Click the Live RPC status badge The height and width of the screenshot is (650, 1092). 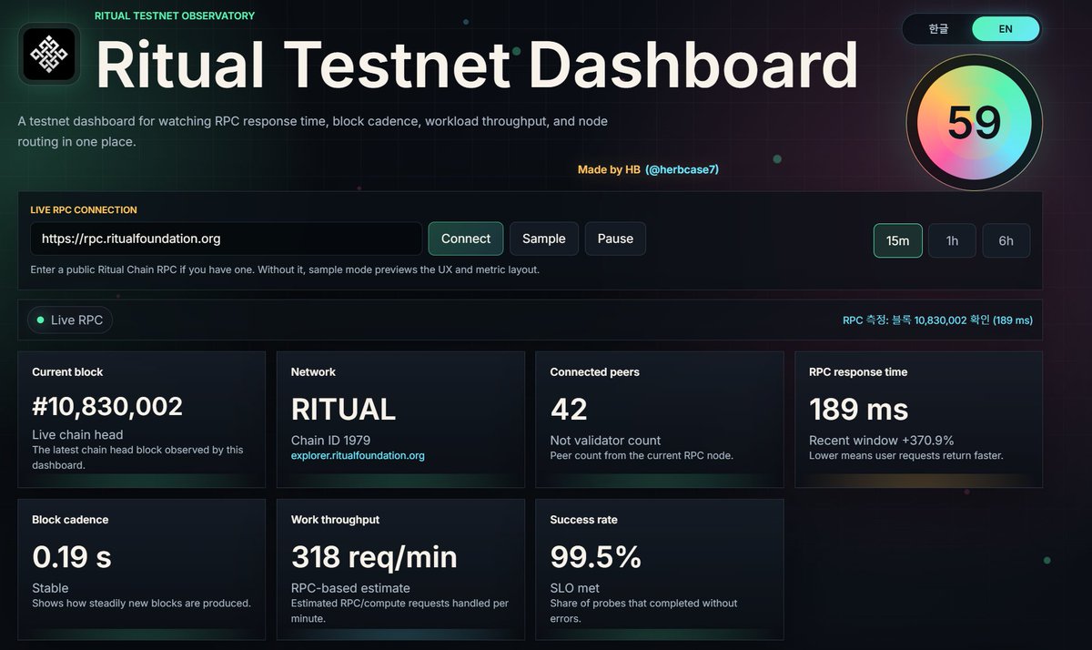click(x=70, y=320)
